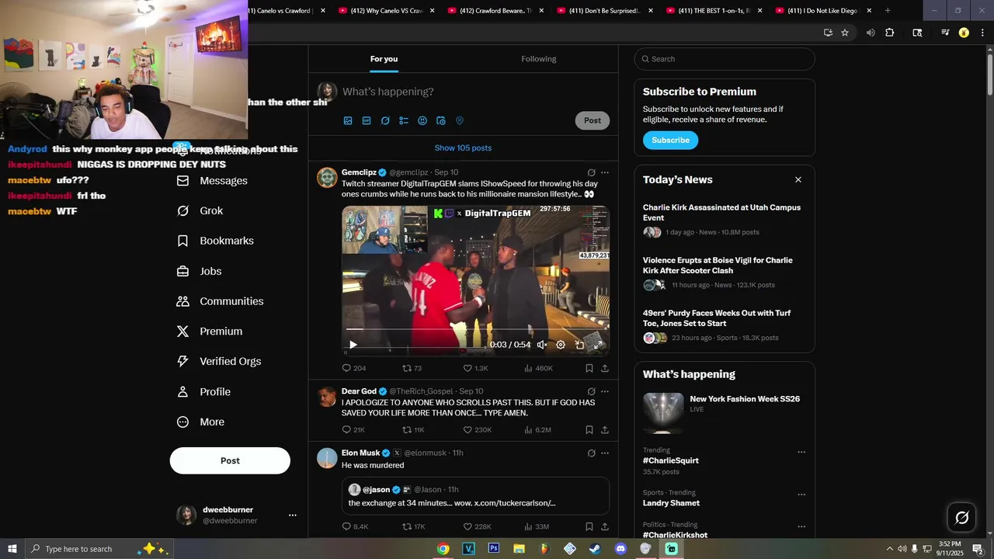Add media image to the new post
The width and height of the screenshot is (994, 559).
click(x=348, y=120)
